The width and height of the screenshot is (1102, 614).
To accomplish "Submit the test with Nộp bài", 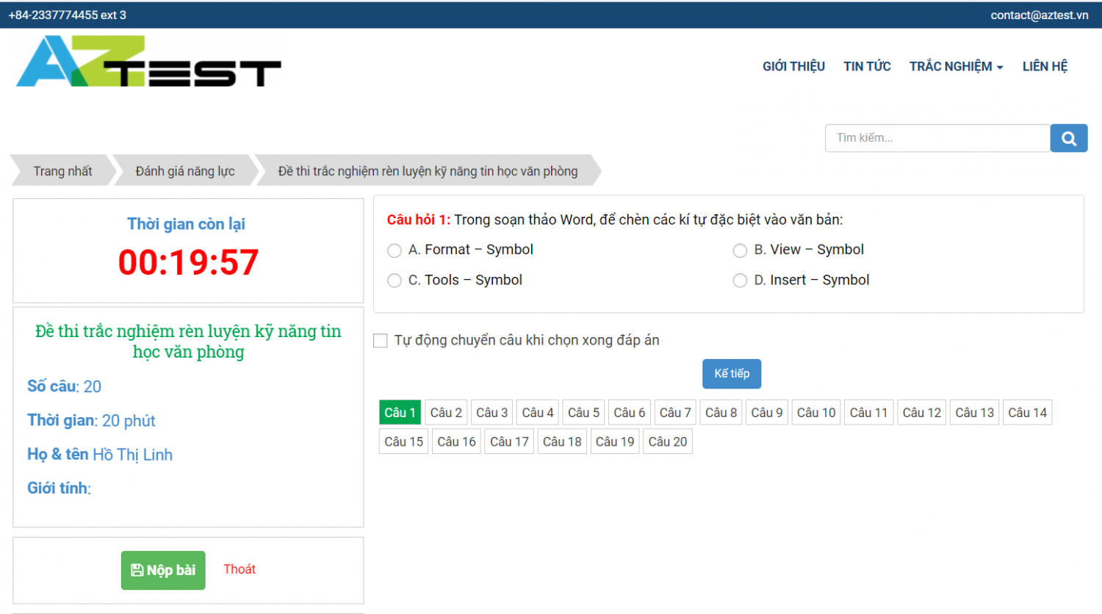I will pyautogui.click(x=163, y=571).
